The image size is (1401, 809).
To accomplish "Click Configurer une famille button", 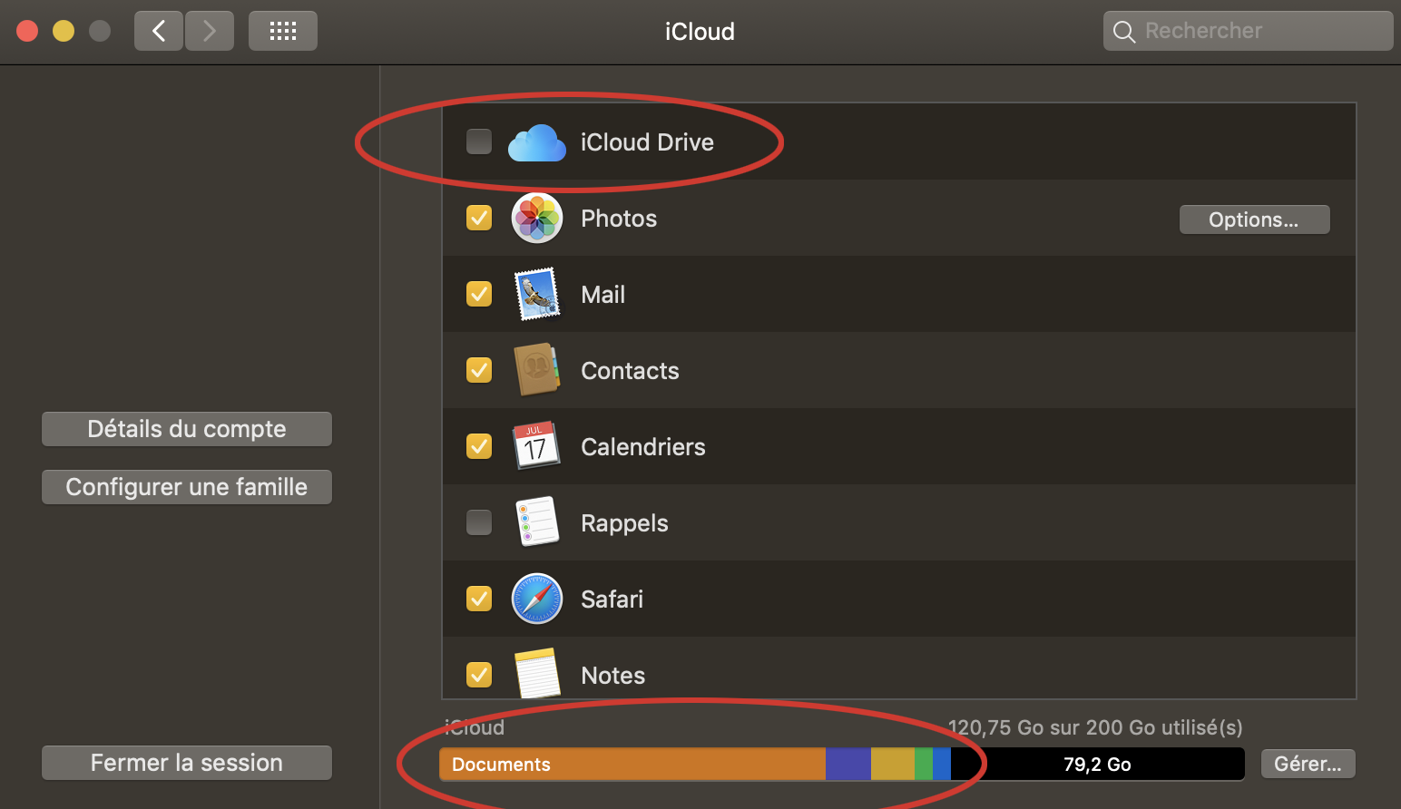I will click(x=187, y=487).
